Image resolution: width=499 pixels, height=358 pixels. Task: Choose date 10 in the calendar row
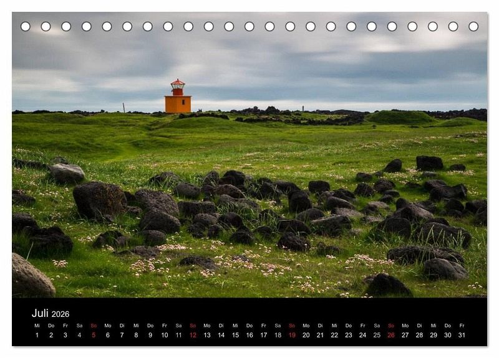point(164,335)
